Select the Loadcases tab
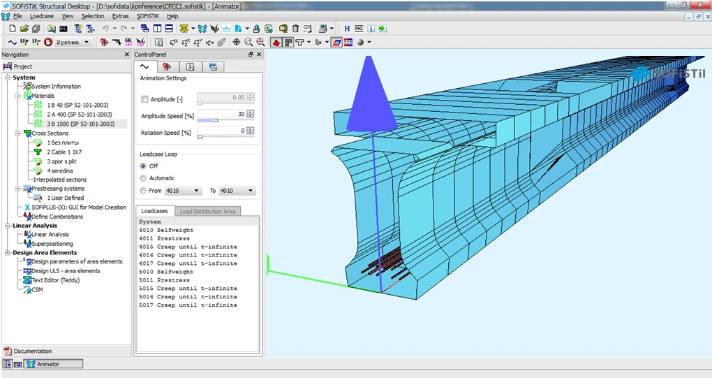This screenshot has width=712, height=378. click(x=154, y=211)
